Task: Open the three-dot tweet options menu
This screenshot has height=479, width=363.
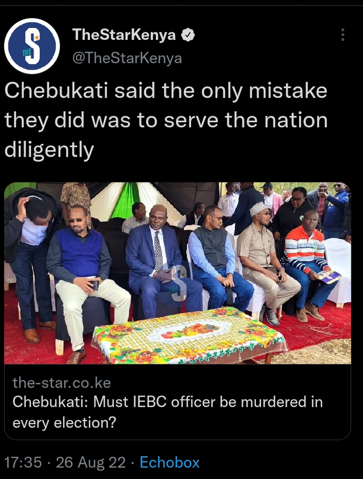Action: [x=343, y=35]
